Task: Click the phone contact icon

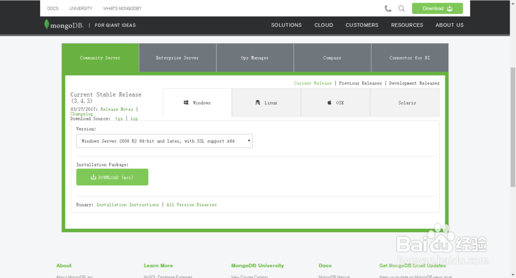Action: (x=388, y=9)
